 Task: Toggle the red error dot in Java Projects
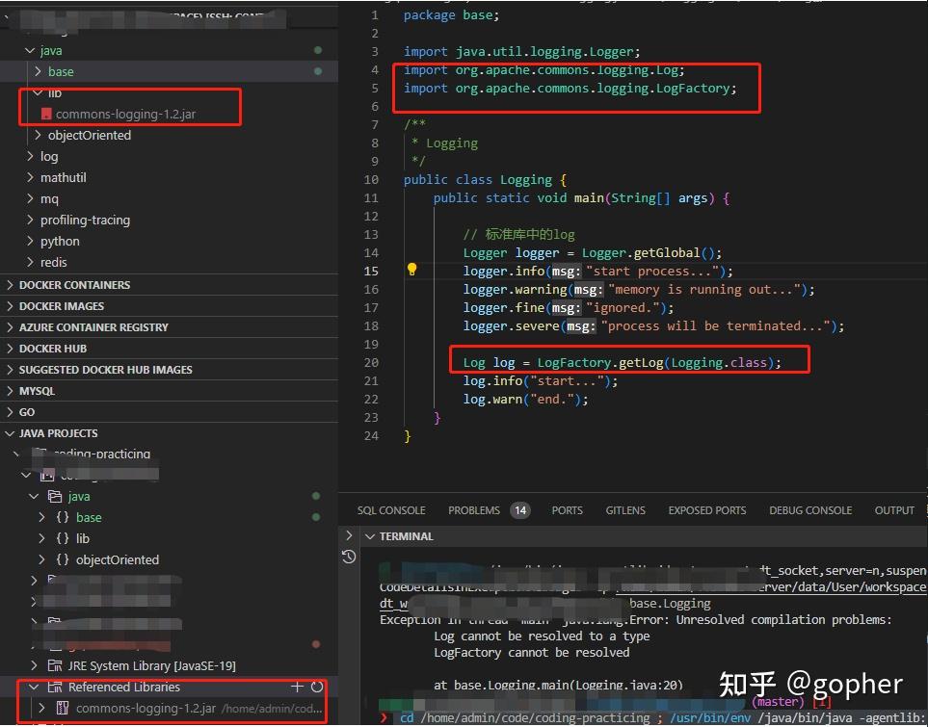click(316, 643)
